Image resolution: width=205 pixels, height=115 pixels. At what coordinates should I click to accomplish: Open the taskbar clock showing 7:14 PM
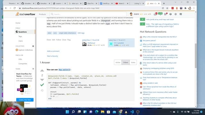tap(196, 112)
